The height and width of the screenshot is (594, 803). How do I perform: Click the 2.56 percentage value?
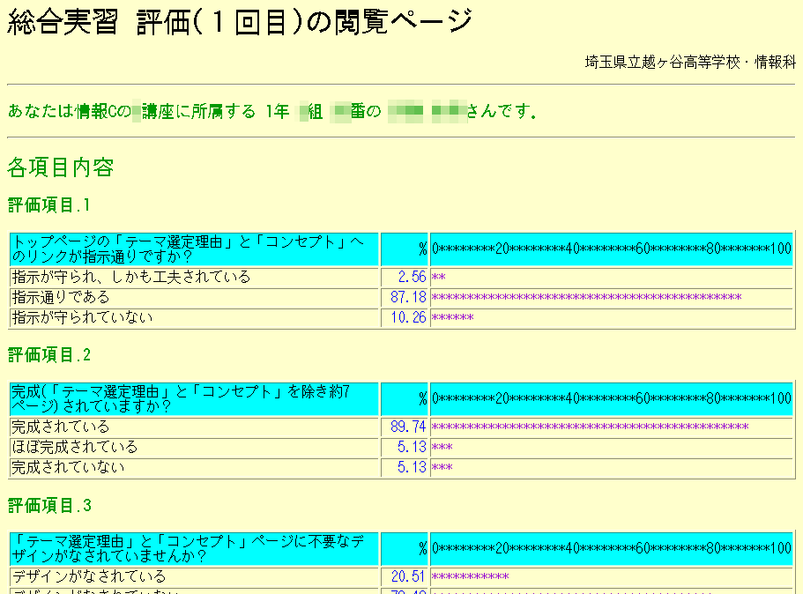[x=412, y=277]
